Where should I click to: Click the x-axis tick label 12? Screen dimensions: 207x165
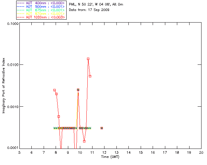point(104,152)
